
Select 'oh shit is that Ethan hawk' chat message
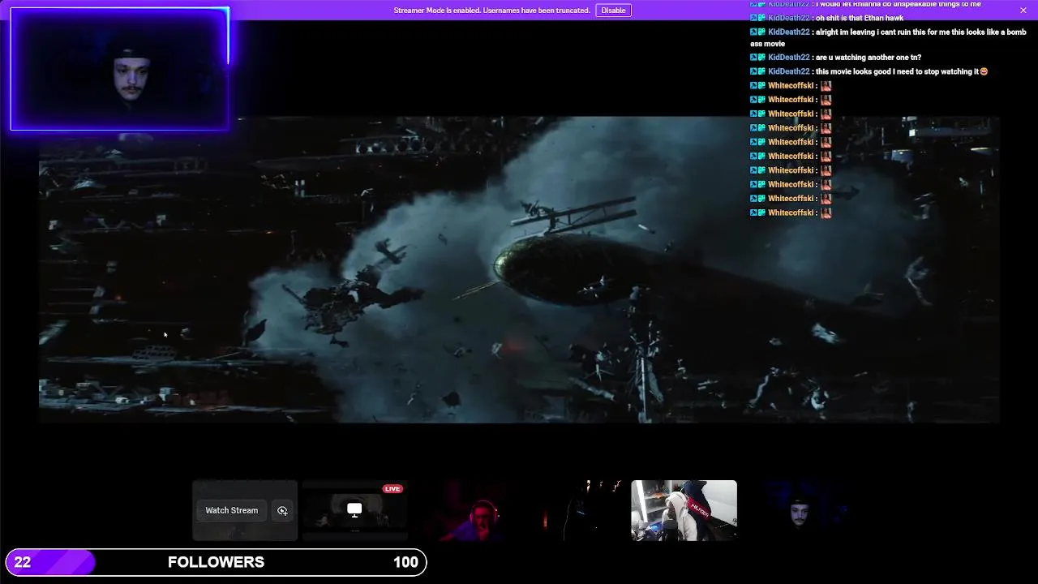click(x=859, y=18)
